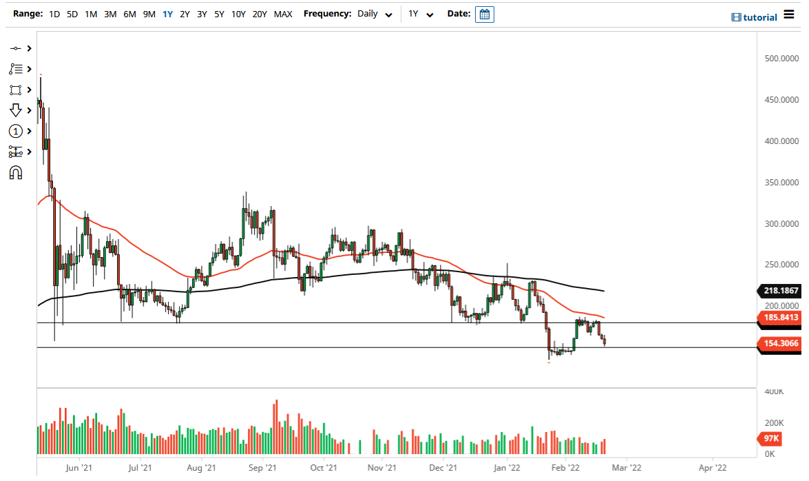Expand the number label options chevron
Viewport: 809px width, 481px height.
pos(30,131)
